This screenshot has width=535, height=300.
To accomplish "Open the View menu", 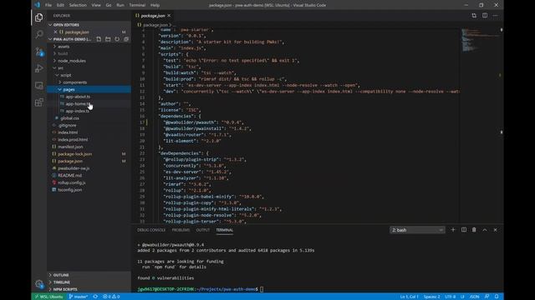I will click(96, 5).
